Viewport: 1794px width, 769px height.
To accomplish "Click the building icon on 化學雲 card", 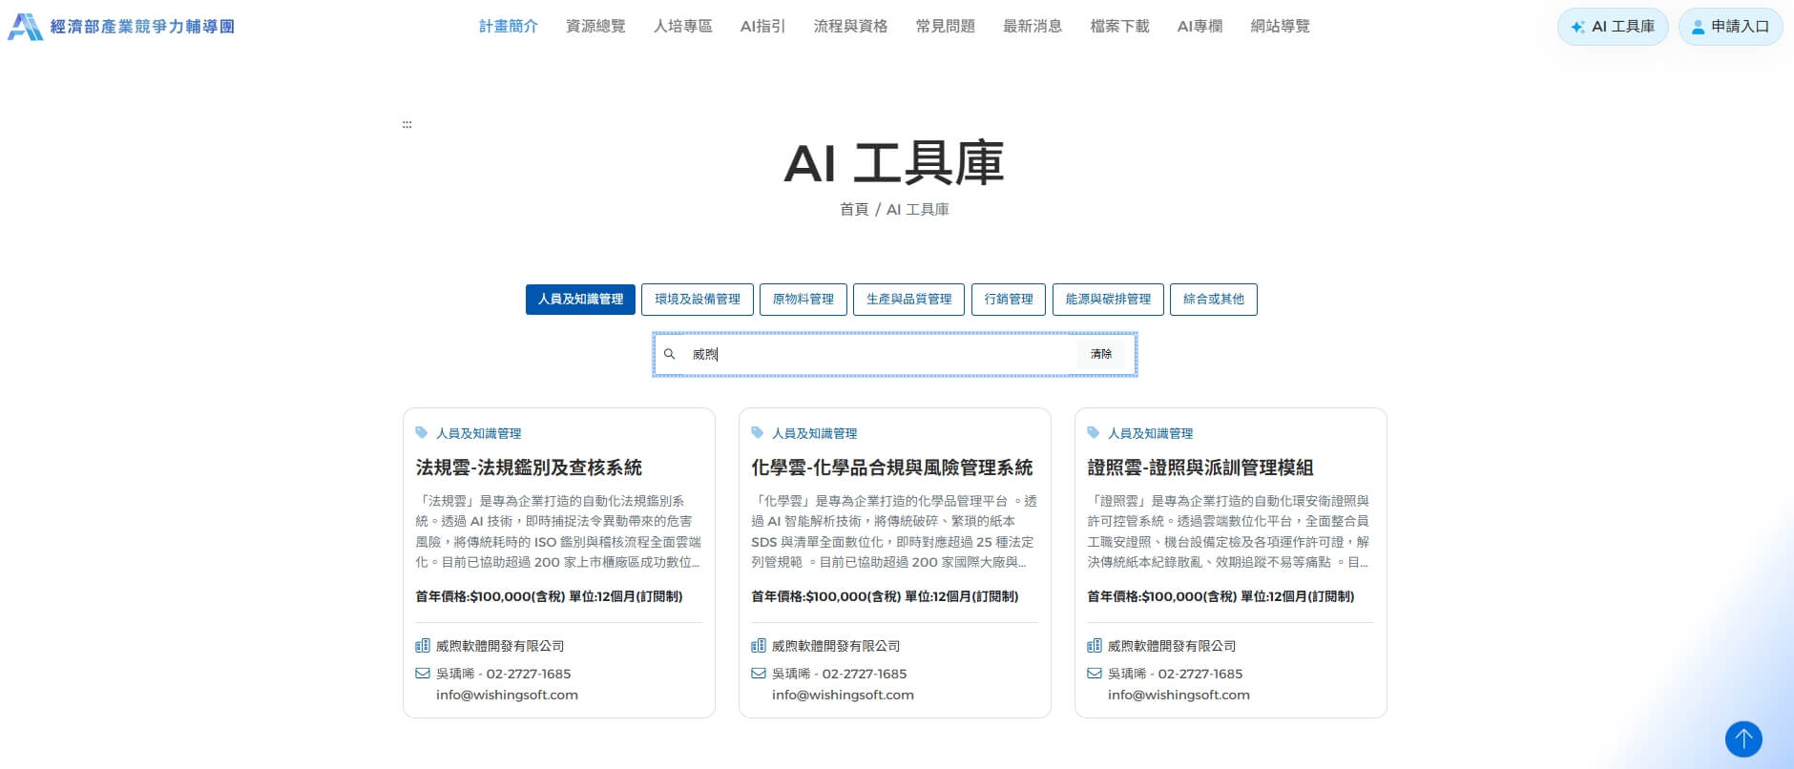I will (x=759, y=646).
